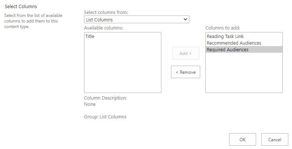Viewport: 292px width, 149px height.
Task: Confirm with the OK button
Action: 242,140
